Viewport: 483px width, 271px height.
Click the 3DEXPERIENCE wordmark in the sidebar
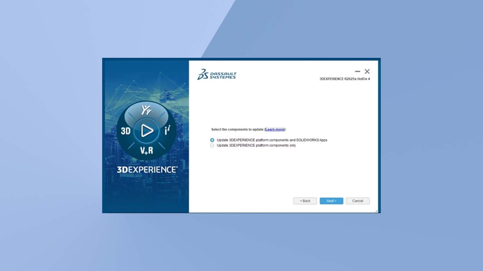tap(147, 169)
